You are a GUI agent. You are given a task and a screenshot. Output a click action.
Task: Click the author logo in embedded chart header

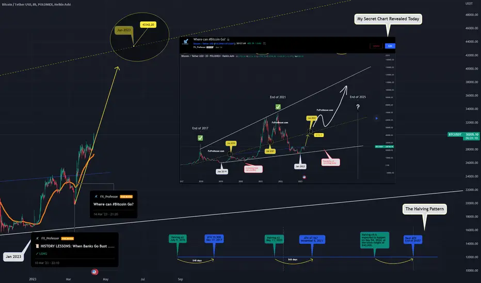[186, 42]
